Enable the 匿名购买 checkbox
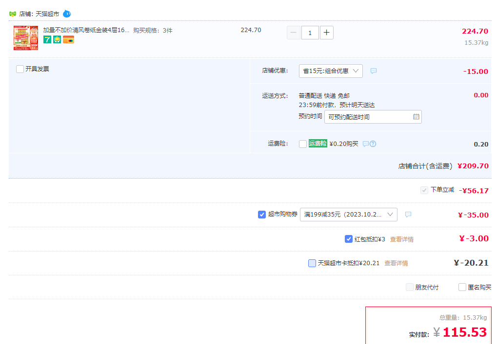Viewport: 496px width, 344px height. [x=462, y=287]
